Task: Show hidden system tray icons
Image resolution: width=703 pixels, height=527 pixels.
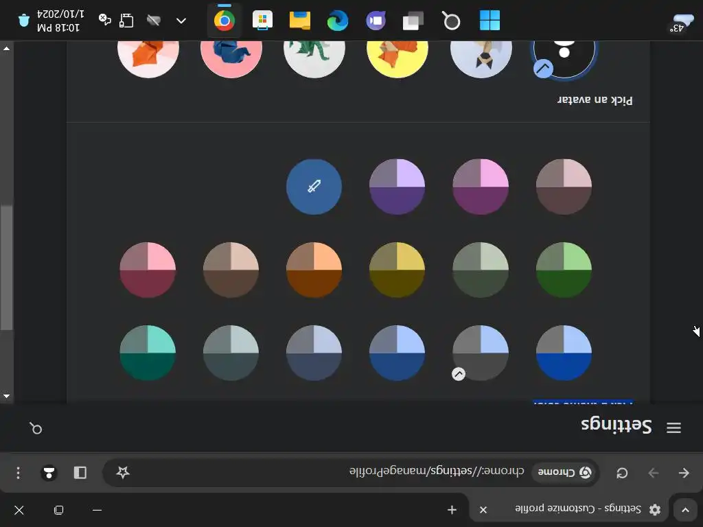Action: point(181,21)
